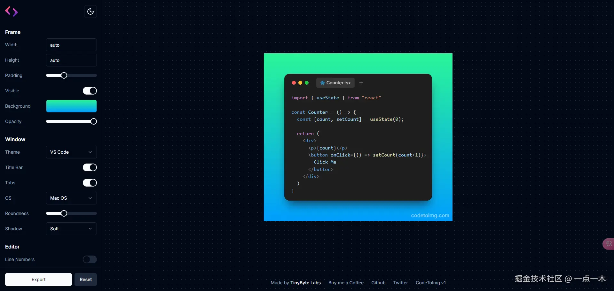Click the green traffic light in the mockup

[x=307, y=83]
